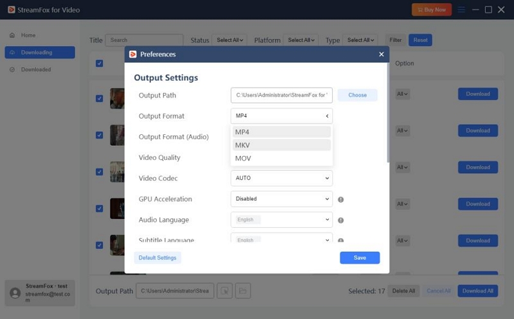Open the hamburger menu in title bar

coord(461,10)
